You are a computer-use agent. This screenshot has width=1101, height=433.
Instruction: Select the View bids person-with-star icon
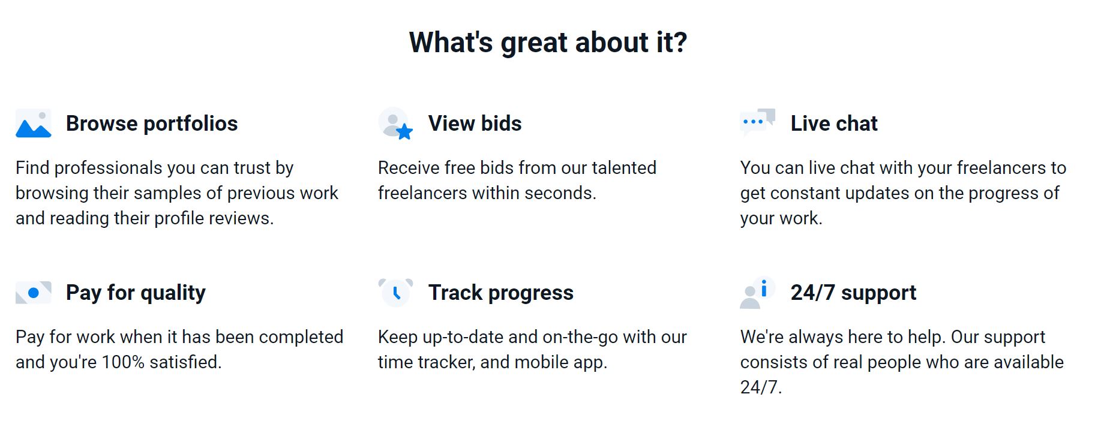pos(396,124)
